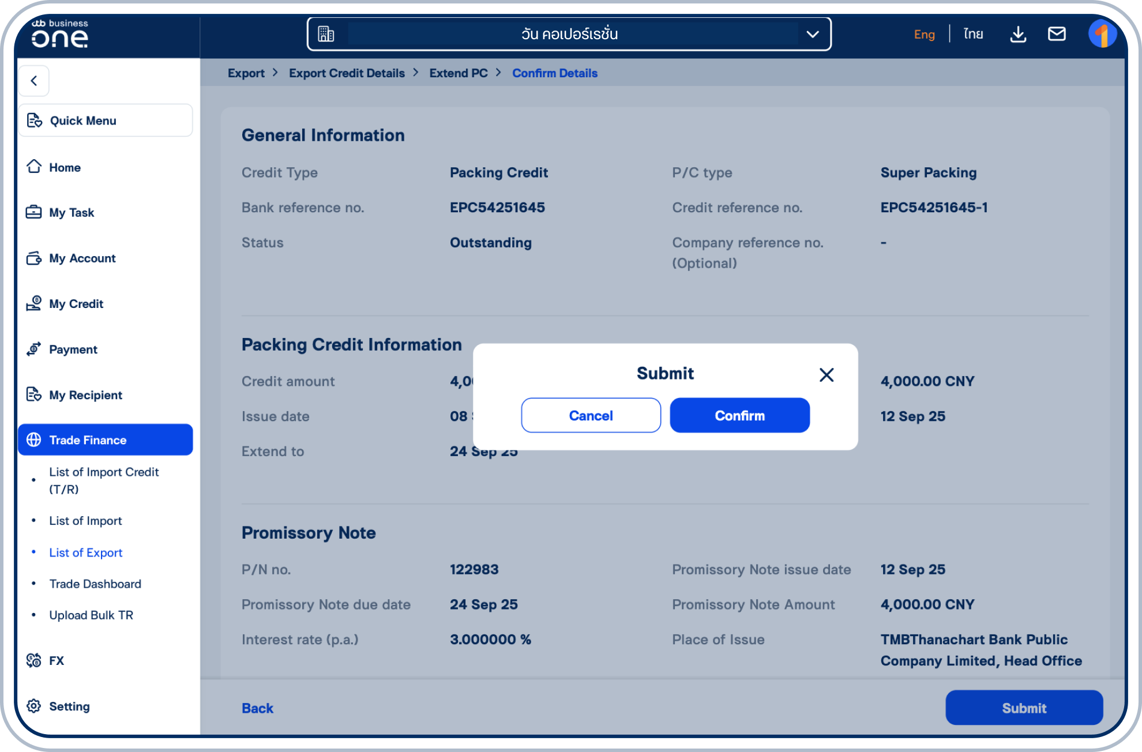This screenshot has height=752, width=1142.
Task: Open the FX menu item
Action: (56, 660)
